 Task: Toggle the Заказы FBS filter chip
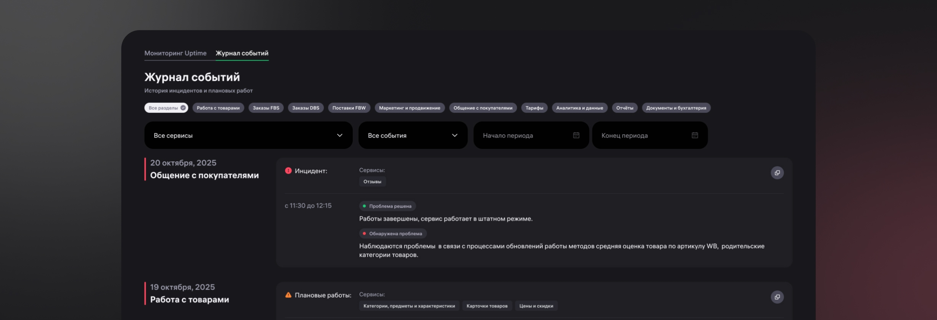tap(266, 108)
